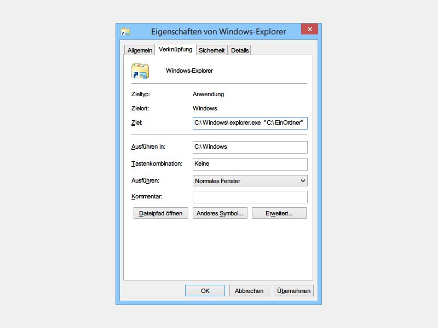Open the Ausführen dropdown Normales Fenster

[x=250, y=181]
